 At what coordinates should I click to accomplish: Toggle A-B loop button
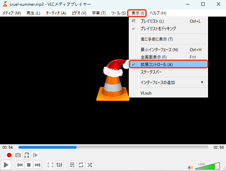click(x=27, y=155)
